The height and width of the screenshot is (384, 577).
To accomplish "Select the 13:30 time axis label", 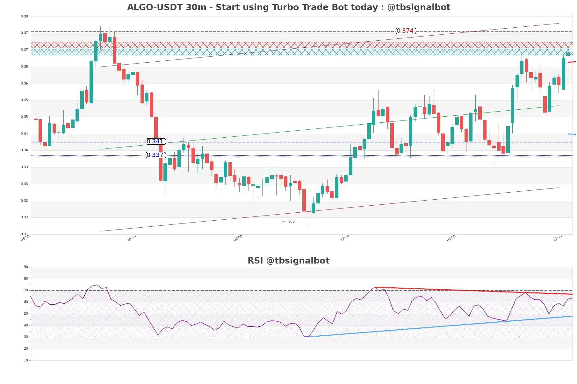I will pos(345,238).
